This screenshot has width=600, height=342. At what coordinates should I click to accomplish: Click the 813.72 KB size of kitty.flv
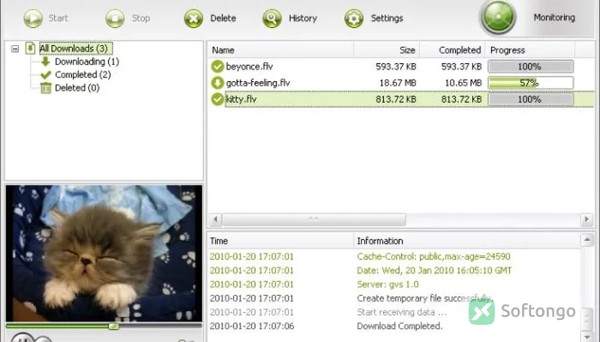point(396,99)
